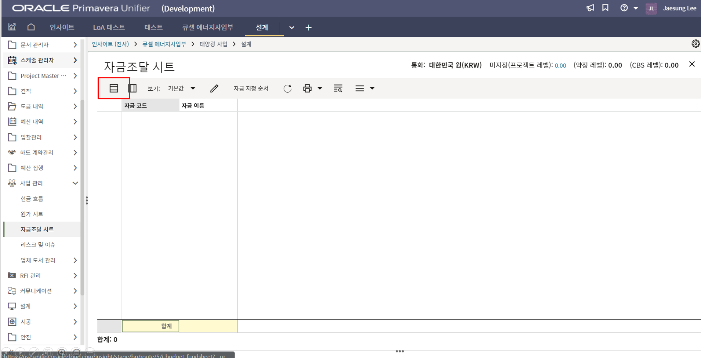Open the 보기 기본값 view dropdown

click(182, 88)
